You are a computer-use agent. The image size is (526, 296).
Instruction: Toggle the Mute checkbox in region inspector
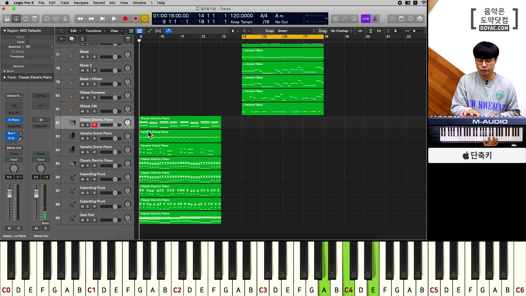click(x=27, y=37)
